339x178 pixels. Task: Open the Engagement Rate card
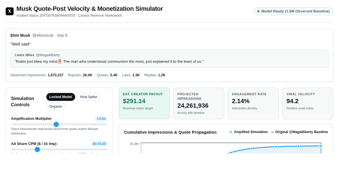253,103
